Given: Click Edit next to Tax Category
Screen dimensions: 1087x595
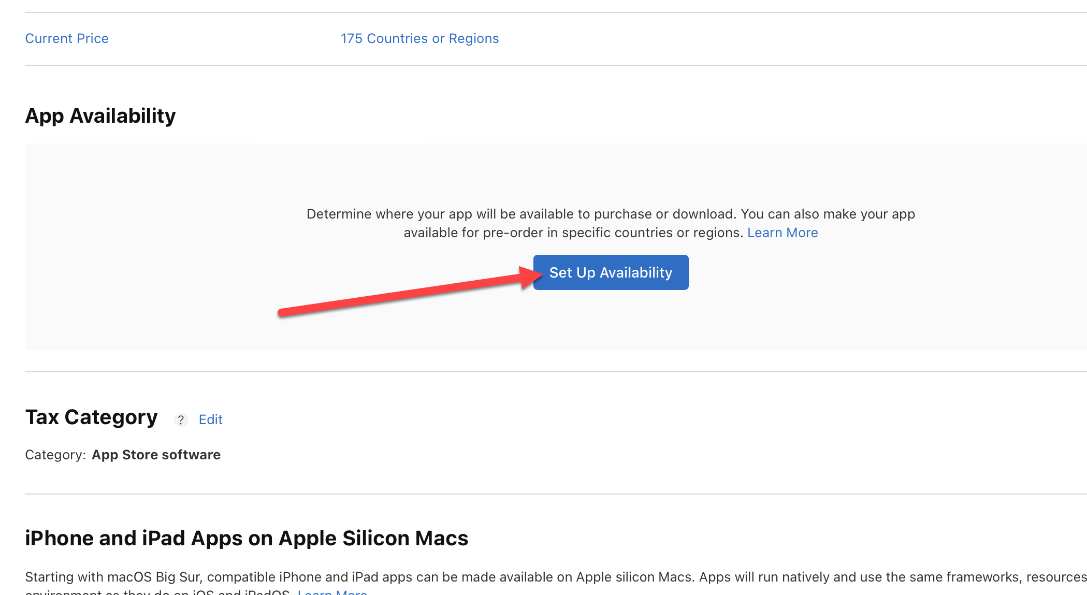Looking at the screenshot, I should pos(210,419).
